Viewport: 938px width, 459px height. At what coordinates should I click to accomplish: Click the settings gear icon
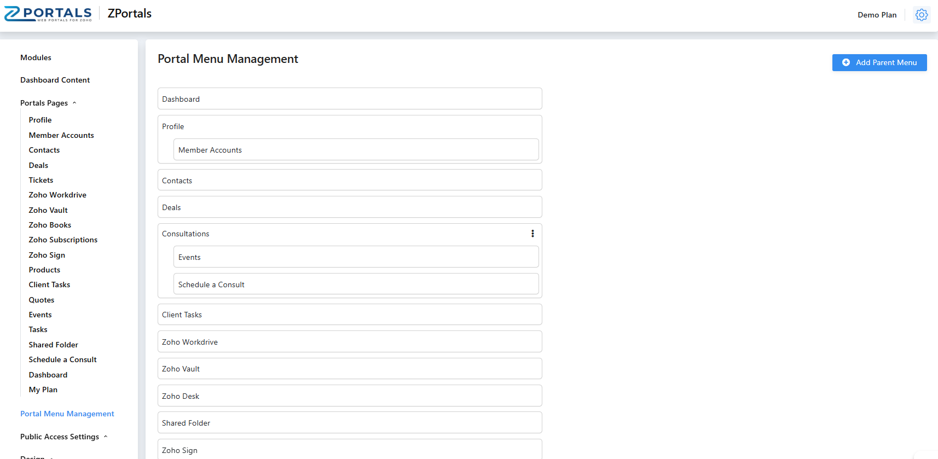(x=922, y=15)
